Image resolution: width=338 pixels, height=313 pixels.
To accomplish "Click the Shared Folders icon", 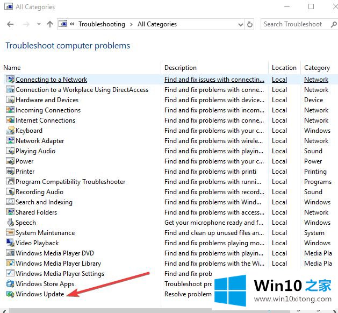I will click(10, 212).
